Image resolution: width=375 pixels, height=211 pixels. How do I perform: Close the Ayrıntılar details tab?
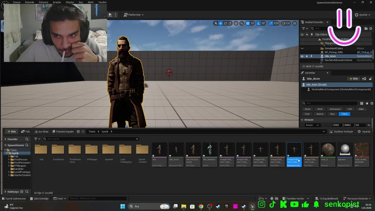pyautogui.click(x=328, y=73)
